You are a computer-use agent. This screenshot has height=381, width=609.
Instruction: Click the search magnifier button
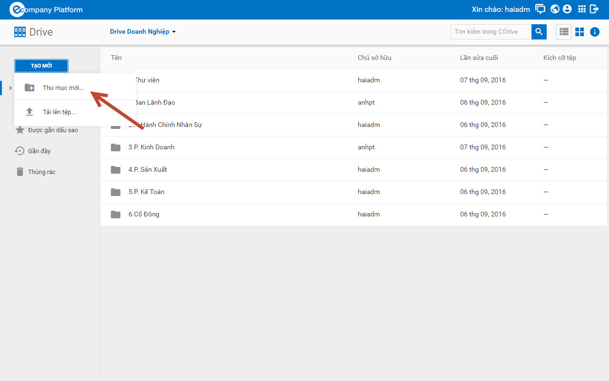(x=539, y=32)
